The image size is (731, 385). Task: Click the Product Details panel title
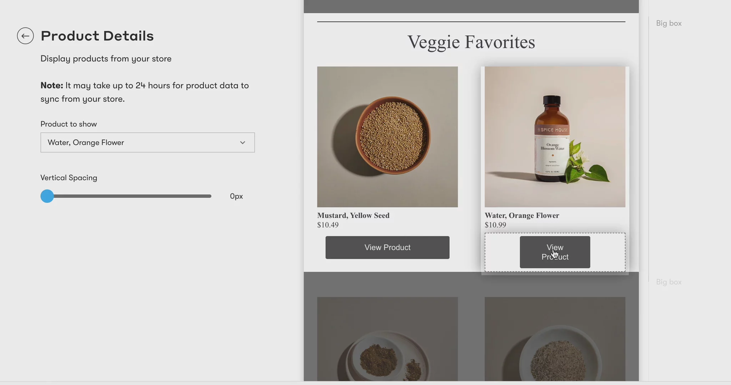click(x=97, y=36)
